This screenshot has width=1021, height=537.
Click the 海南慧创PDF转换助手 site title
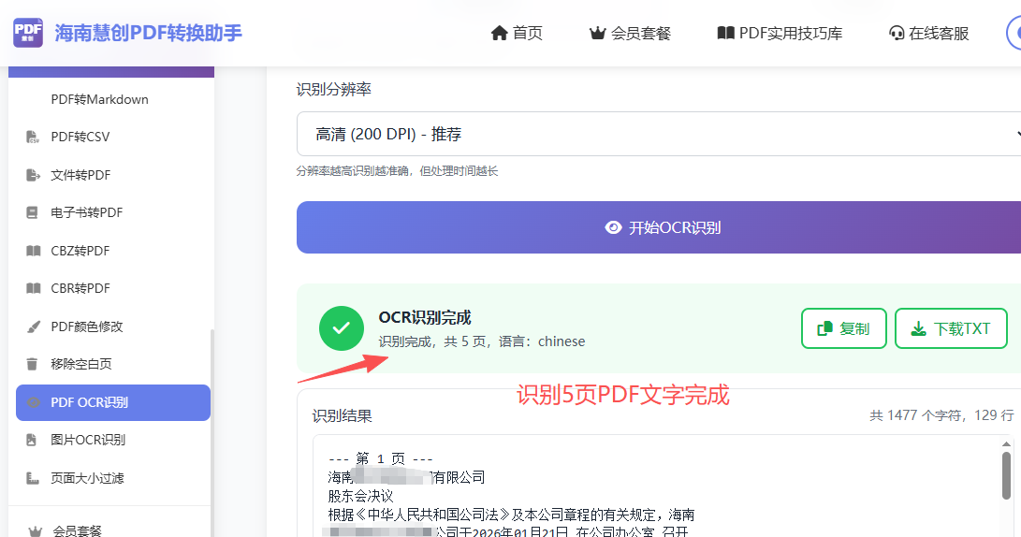click(149, 33)
